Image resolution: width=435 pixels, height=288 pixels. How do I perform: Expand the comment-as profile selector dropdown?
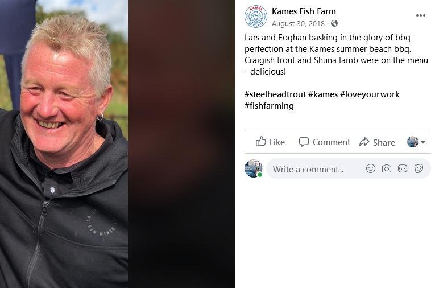pos(416,142)
